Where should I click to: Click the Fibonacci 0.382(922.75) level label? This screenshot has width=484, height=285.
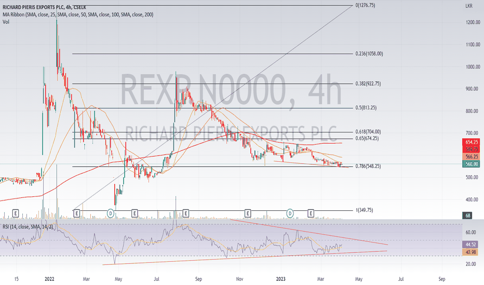(368, 83)
